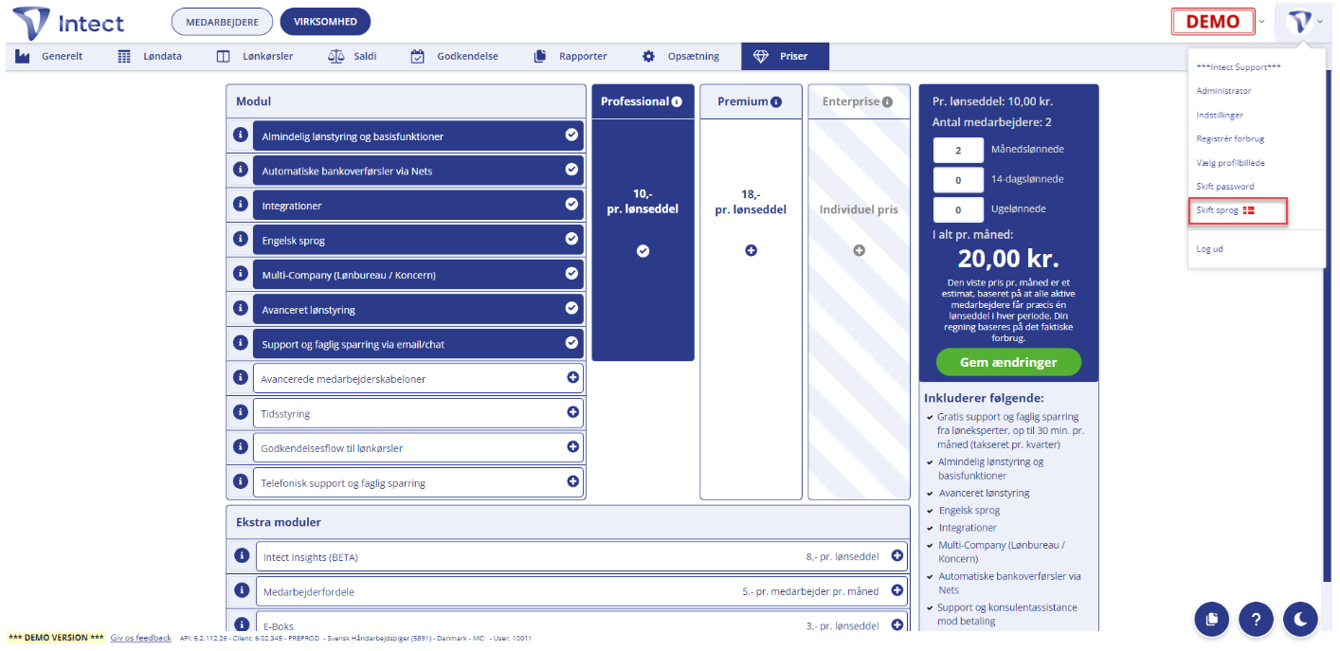Click info icon for Support og faglig sparring via email/chat
The width and height of the screenshot is (1340, 651).
[x=241, y=343]
